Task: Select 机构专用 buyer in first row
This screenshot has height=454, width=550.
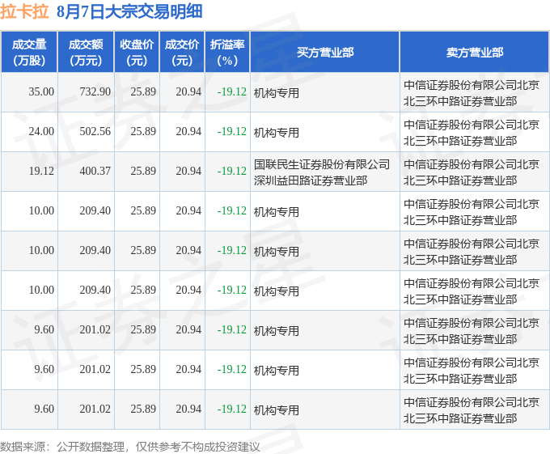Action: point(277,93)
